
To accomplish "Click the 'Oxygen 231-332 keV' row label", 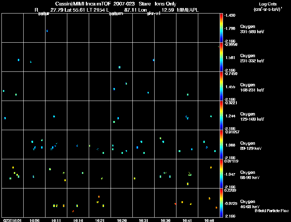I will click(252, 58).
